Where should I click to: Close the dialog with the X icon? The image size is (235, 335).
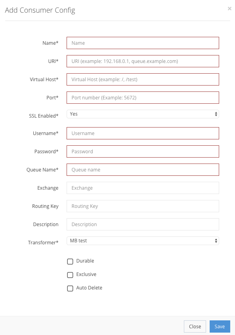coord(229,9)
